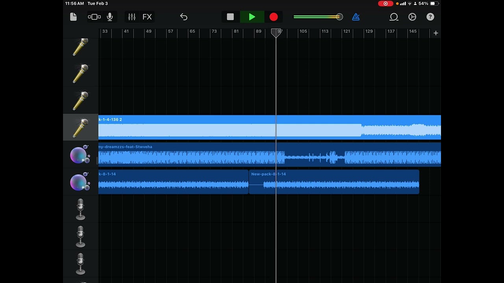The width and height of the screenshot is (504, 283).
Task: Select region 'k-8-1-14'
Action: [173, 182]
